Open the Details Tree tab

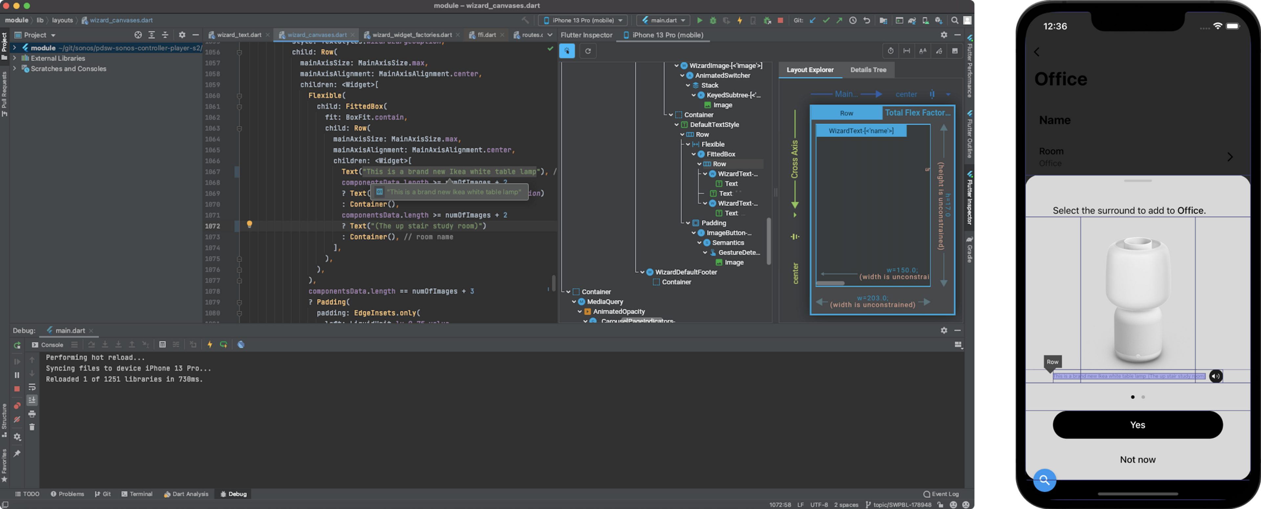tap(868, 70)
